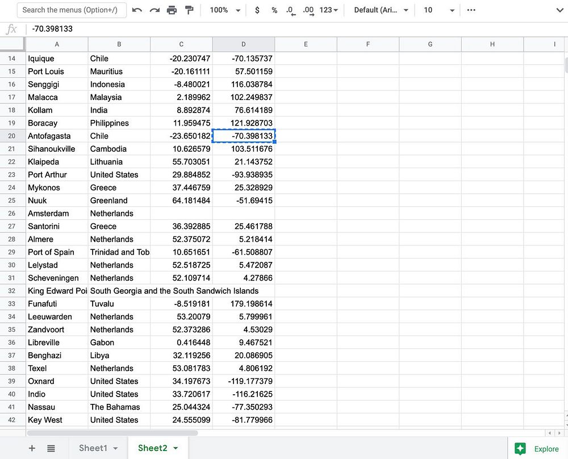Click the cell containing Benghazi
The width and height of the screenshot is (568, 459).
pos(57,356)
